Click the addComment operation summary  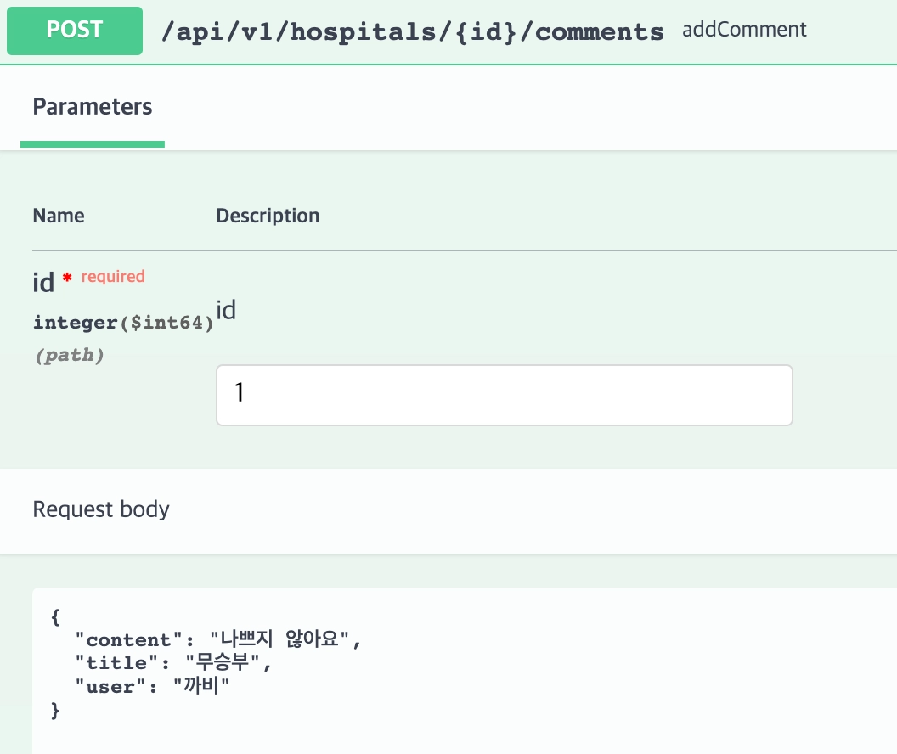point(744,30)
